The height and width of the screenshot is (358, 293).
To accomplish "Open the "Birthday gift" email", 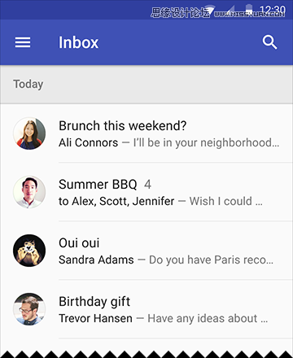I will tap(146, 309).
